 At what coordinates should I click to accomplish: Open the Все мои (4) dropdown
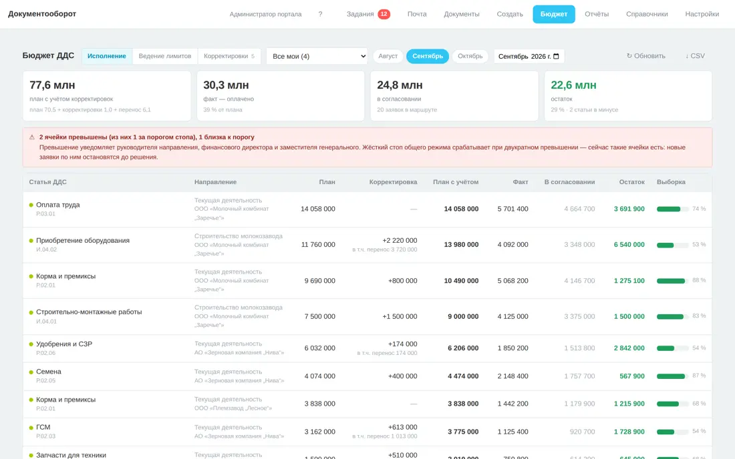click(317, 56)
